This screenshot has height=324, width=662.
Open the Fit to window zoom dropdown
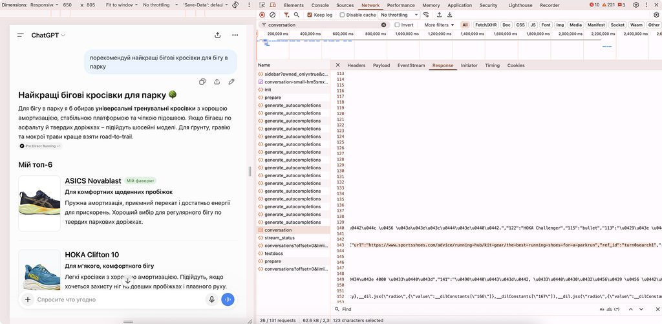click(x=122, y=5)
